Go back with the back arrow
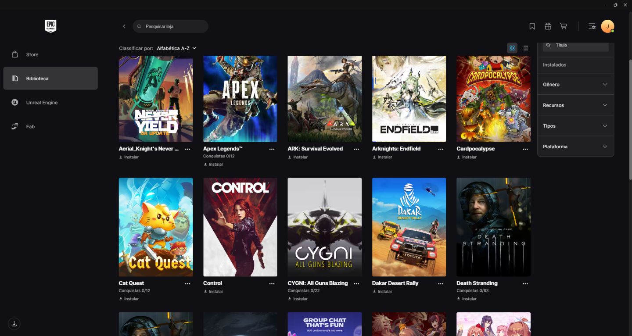This screenshot has height=336, width=632. click(x=124, y=26)
